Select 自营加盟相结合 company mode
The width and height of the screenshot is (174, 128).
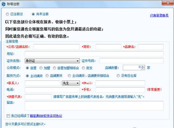click(x=54, y=68)
